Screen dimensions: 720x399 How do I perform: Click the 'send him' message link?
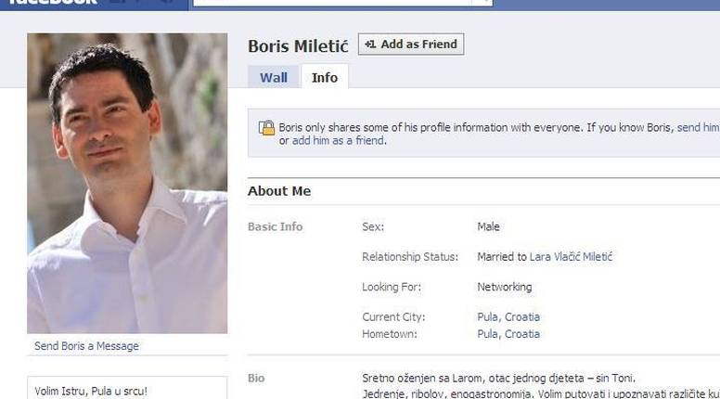coord(698,127)
